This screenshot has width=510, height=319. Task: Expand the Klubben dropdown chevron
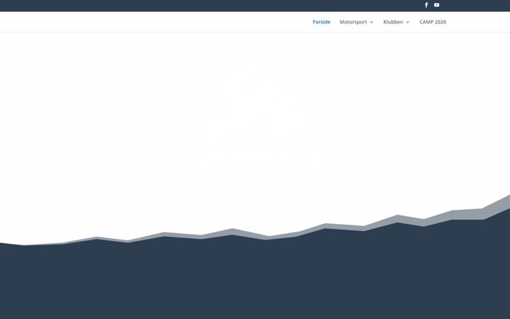pyautogui.click(x=407, y=22)
